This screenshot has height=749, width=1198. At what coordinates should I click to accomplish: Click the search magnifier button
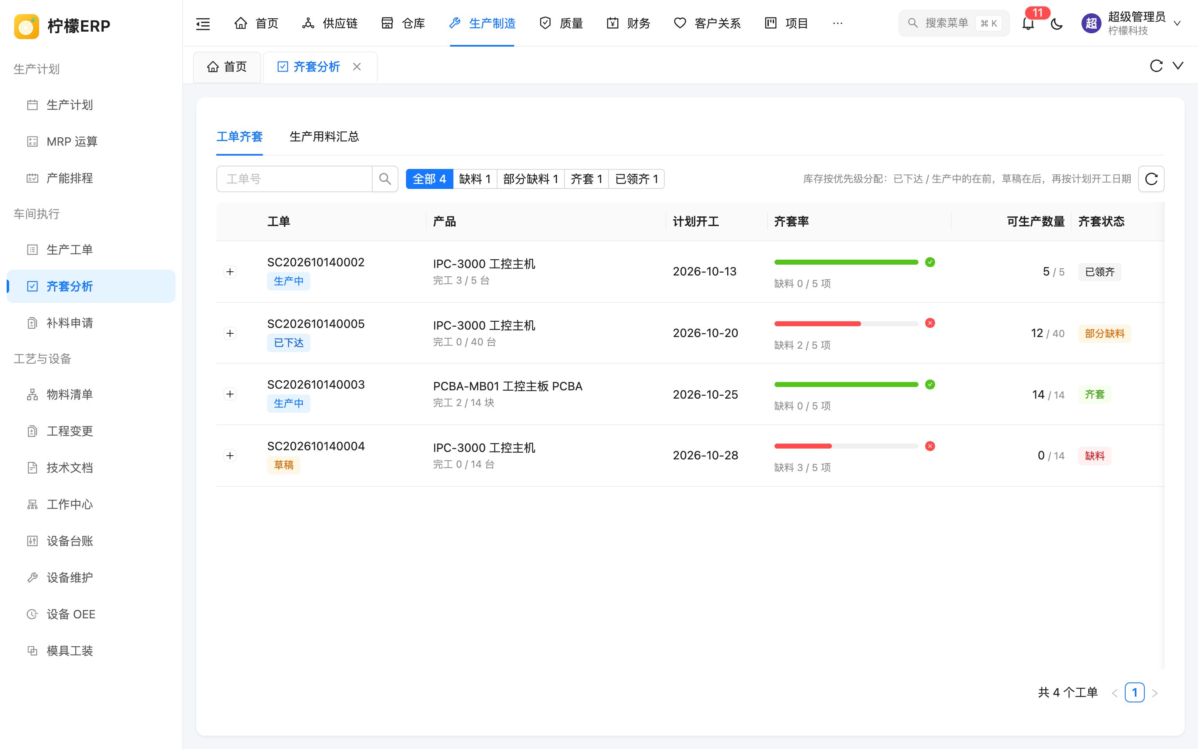385,179
